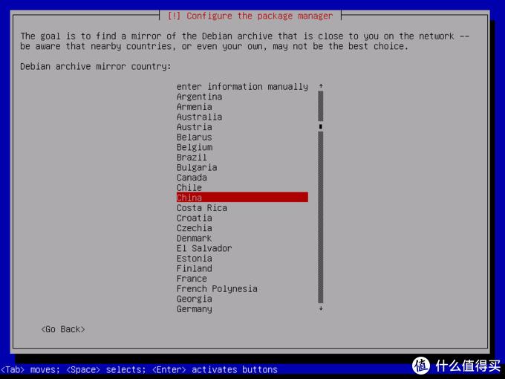Choose Estonia mirror country

[x=195, y=259]
